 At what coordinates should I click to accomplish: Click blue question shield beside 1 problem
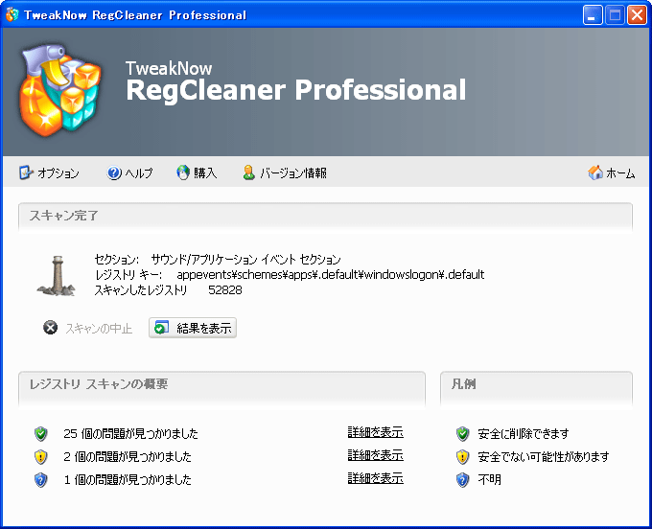click(40, 479)
